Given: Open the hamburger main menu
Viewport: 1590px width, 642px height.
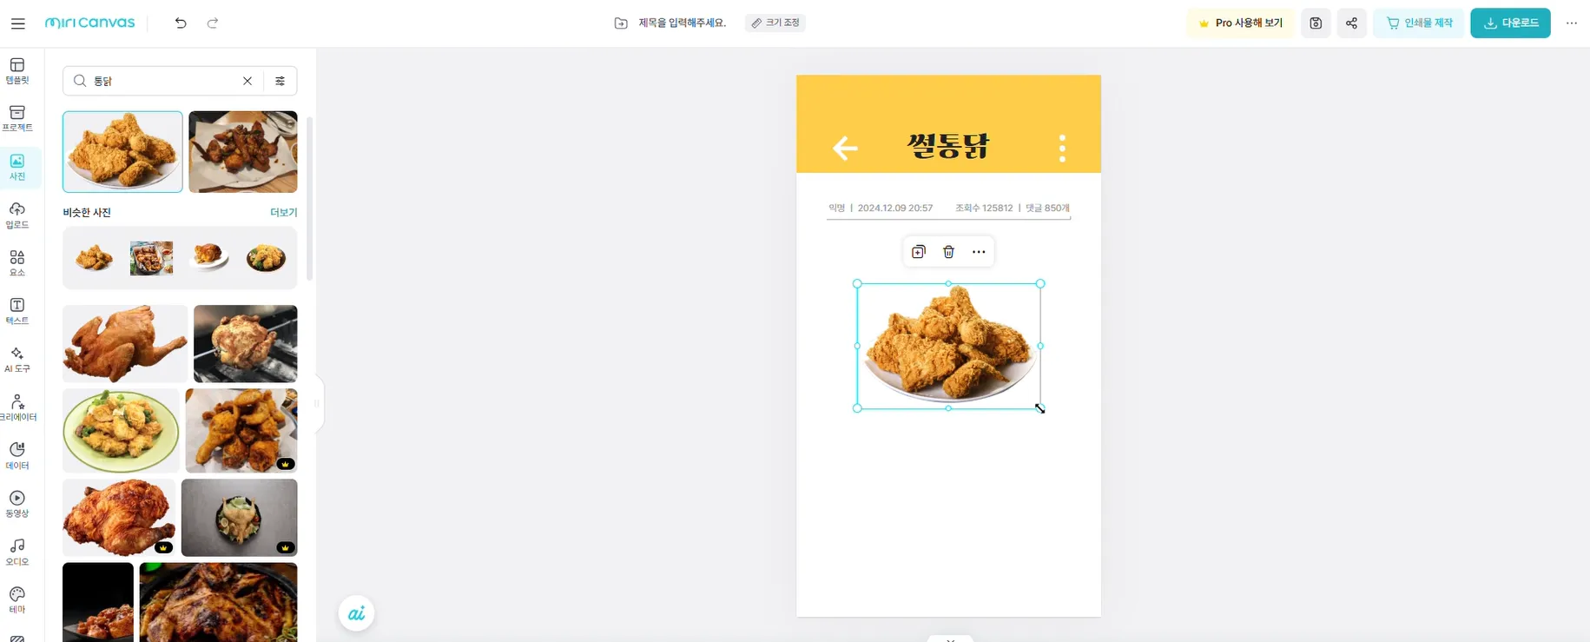Looking at the screenshot, I should (17, 23).
